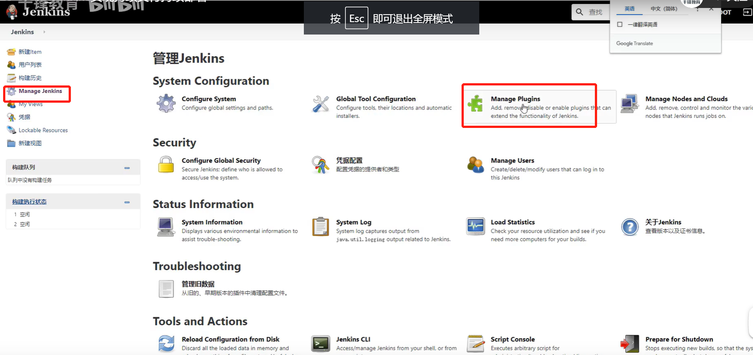This screenshot has height=355, width=753.
Task: Open the Manage Plugins link
Action: [x=515, y=99]
